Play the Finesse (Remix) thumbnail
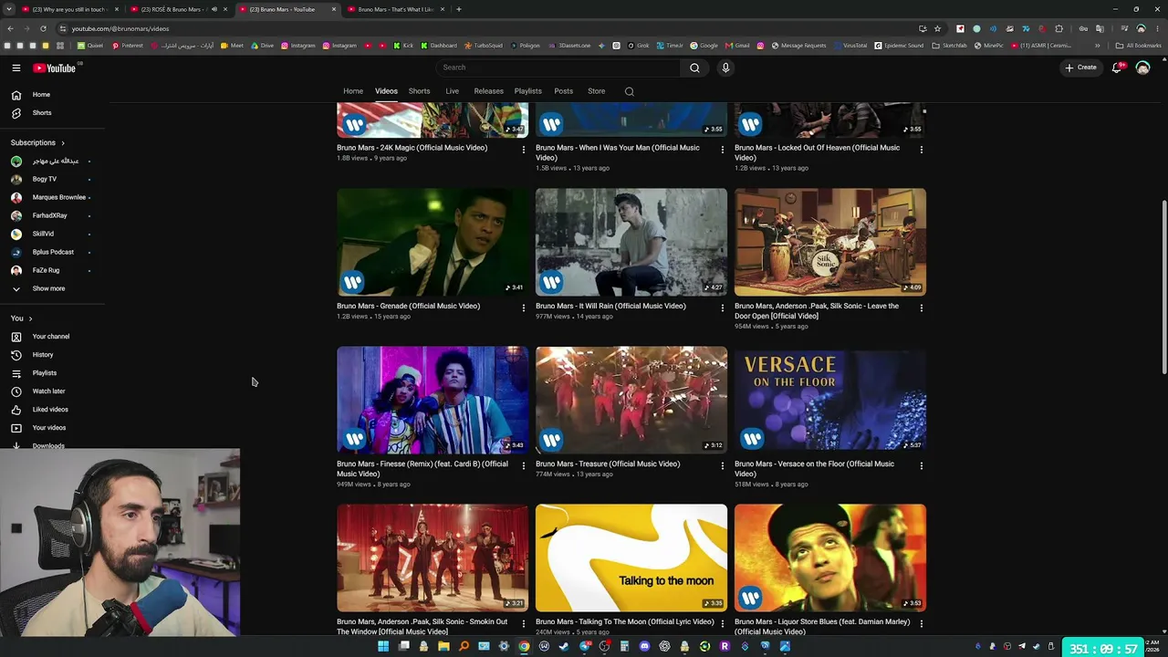The height and width of the screenshot is (657, 1168). 433,400
